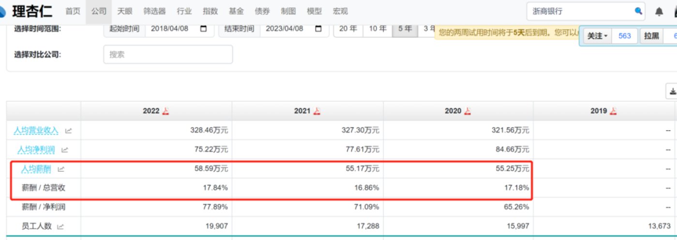Open the 起始时间 date picker
The image size is (677, 240).
(x=204, y=29)
